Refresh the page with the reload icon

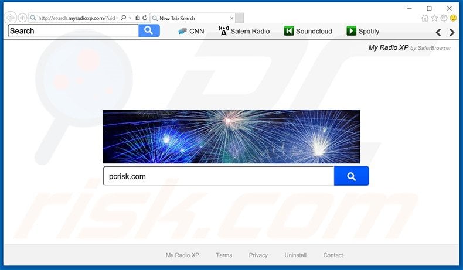click(x=145, y=18)
